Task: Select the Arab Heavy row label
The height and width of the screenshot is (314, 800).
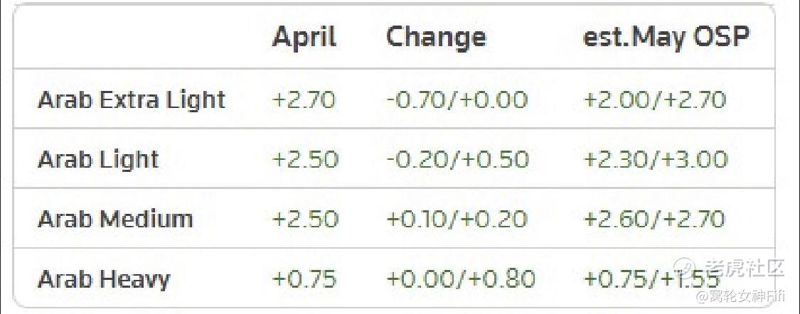Action: coord(104,279)
